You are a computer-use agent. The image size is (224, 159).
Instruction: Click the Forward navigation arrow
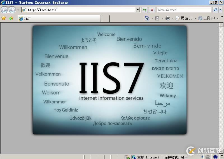12,10
